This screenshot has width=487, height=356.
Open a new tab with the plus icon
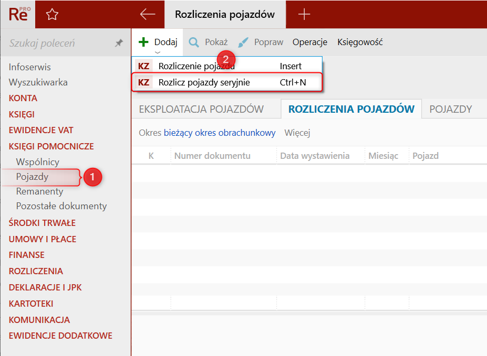[304, 14]
